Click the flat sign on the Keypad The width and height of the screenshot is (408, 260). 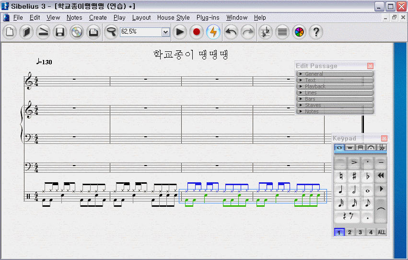(x=367, y=176)
